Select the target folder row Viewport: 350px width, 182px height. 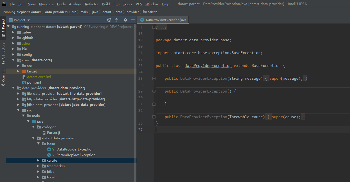71,71
